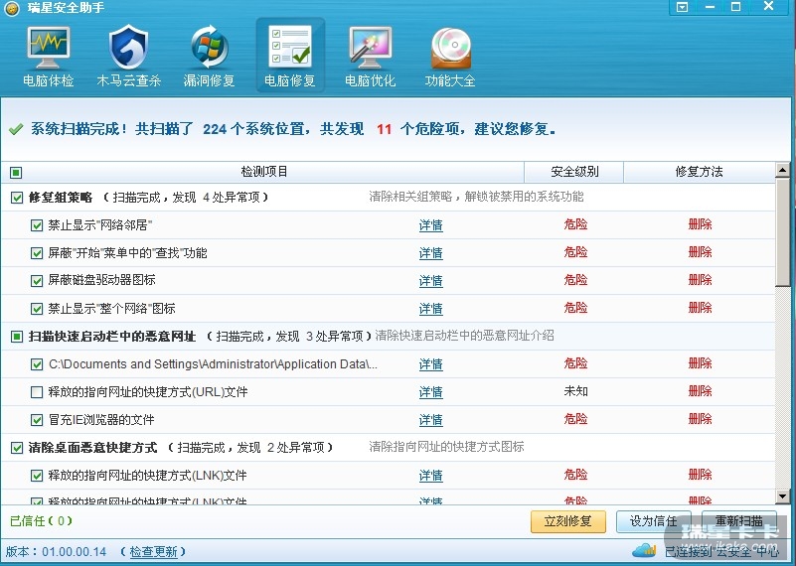
Task: Uncheck 冒充IE浏览器的文件 item
Action: point(37,420)
